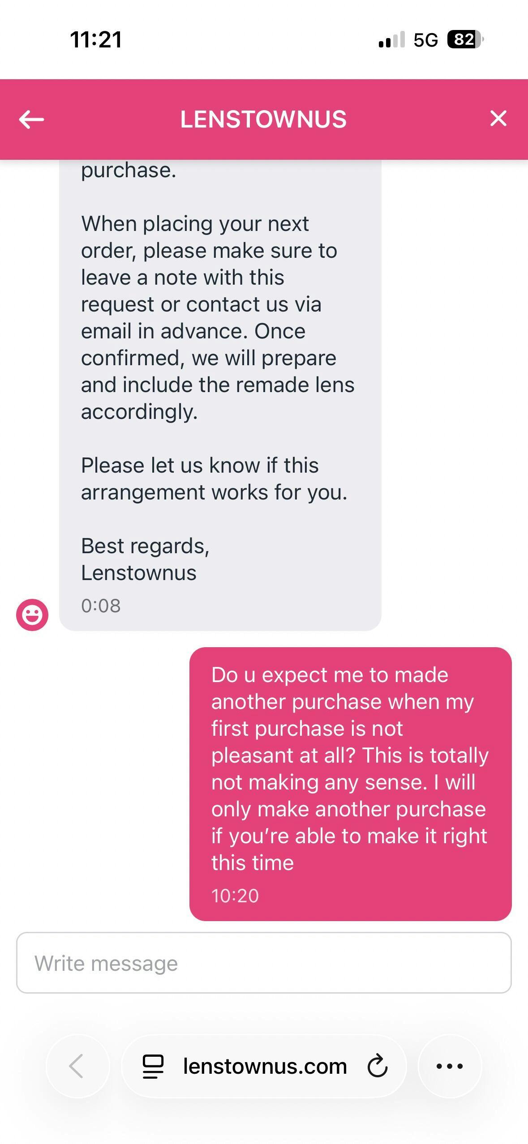Open the page menu icon beside URL

click(x=153, y=1067)
